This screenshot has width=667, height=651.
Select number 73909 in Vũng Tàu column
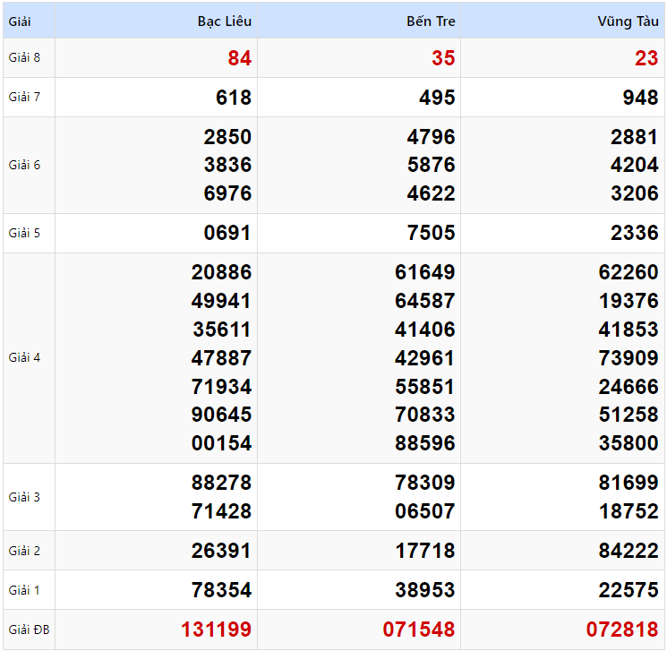(x=629, y=358)
